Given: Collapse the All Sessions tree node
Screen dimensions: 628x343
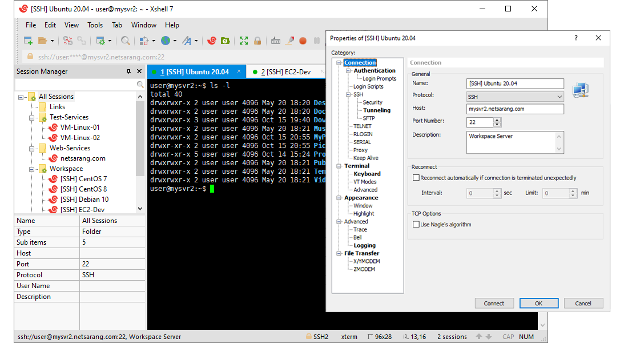Looking at the screenshot, I should coord(21,97).
